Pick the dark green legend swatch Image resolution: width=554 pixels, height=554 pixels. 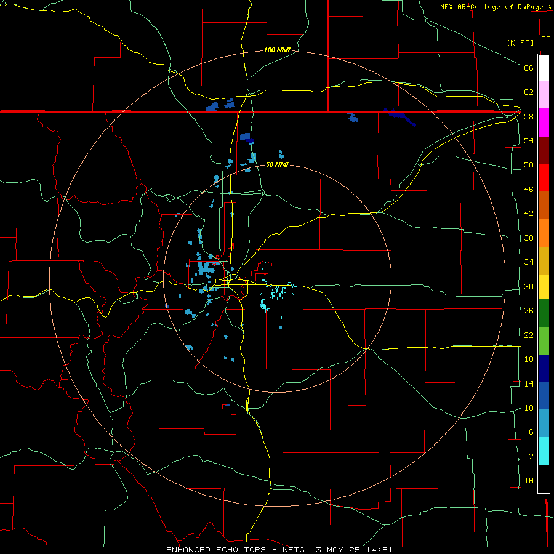pyautogui.click(x=544, y=313)
